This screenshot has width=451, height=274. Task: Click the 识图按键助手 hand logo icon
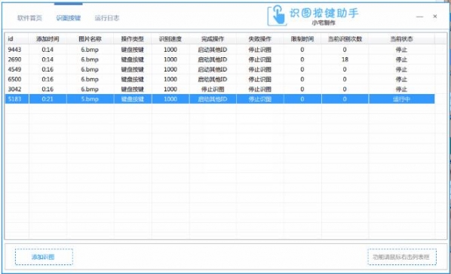click(x=277, y=16)
